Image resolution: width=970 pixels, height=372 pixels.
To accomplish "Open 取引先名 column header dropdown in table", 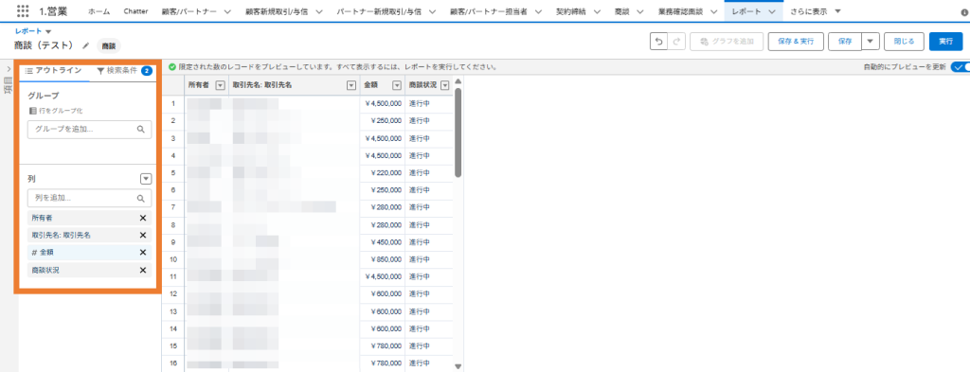I will click(350, 86).
